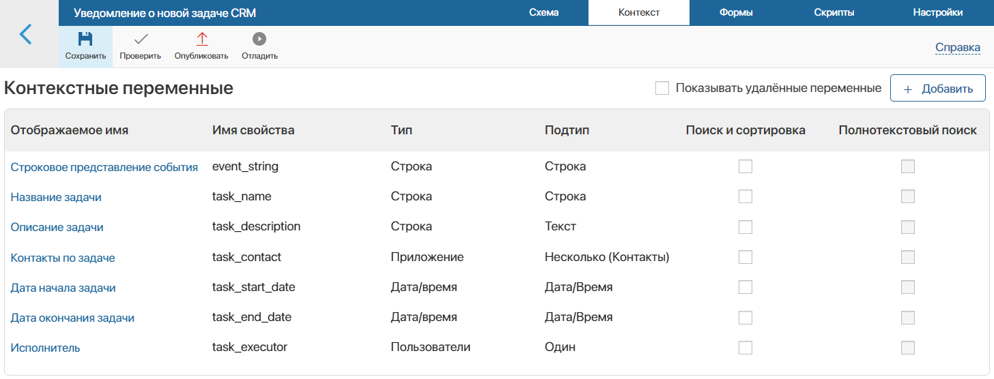Screen dimensions: 994x379
Task: Select the Контекст tab
Action: [639, 12]
